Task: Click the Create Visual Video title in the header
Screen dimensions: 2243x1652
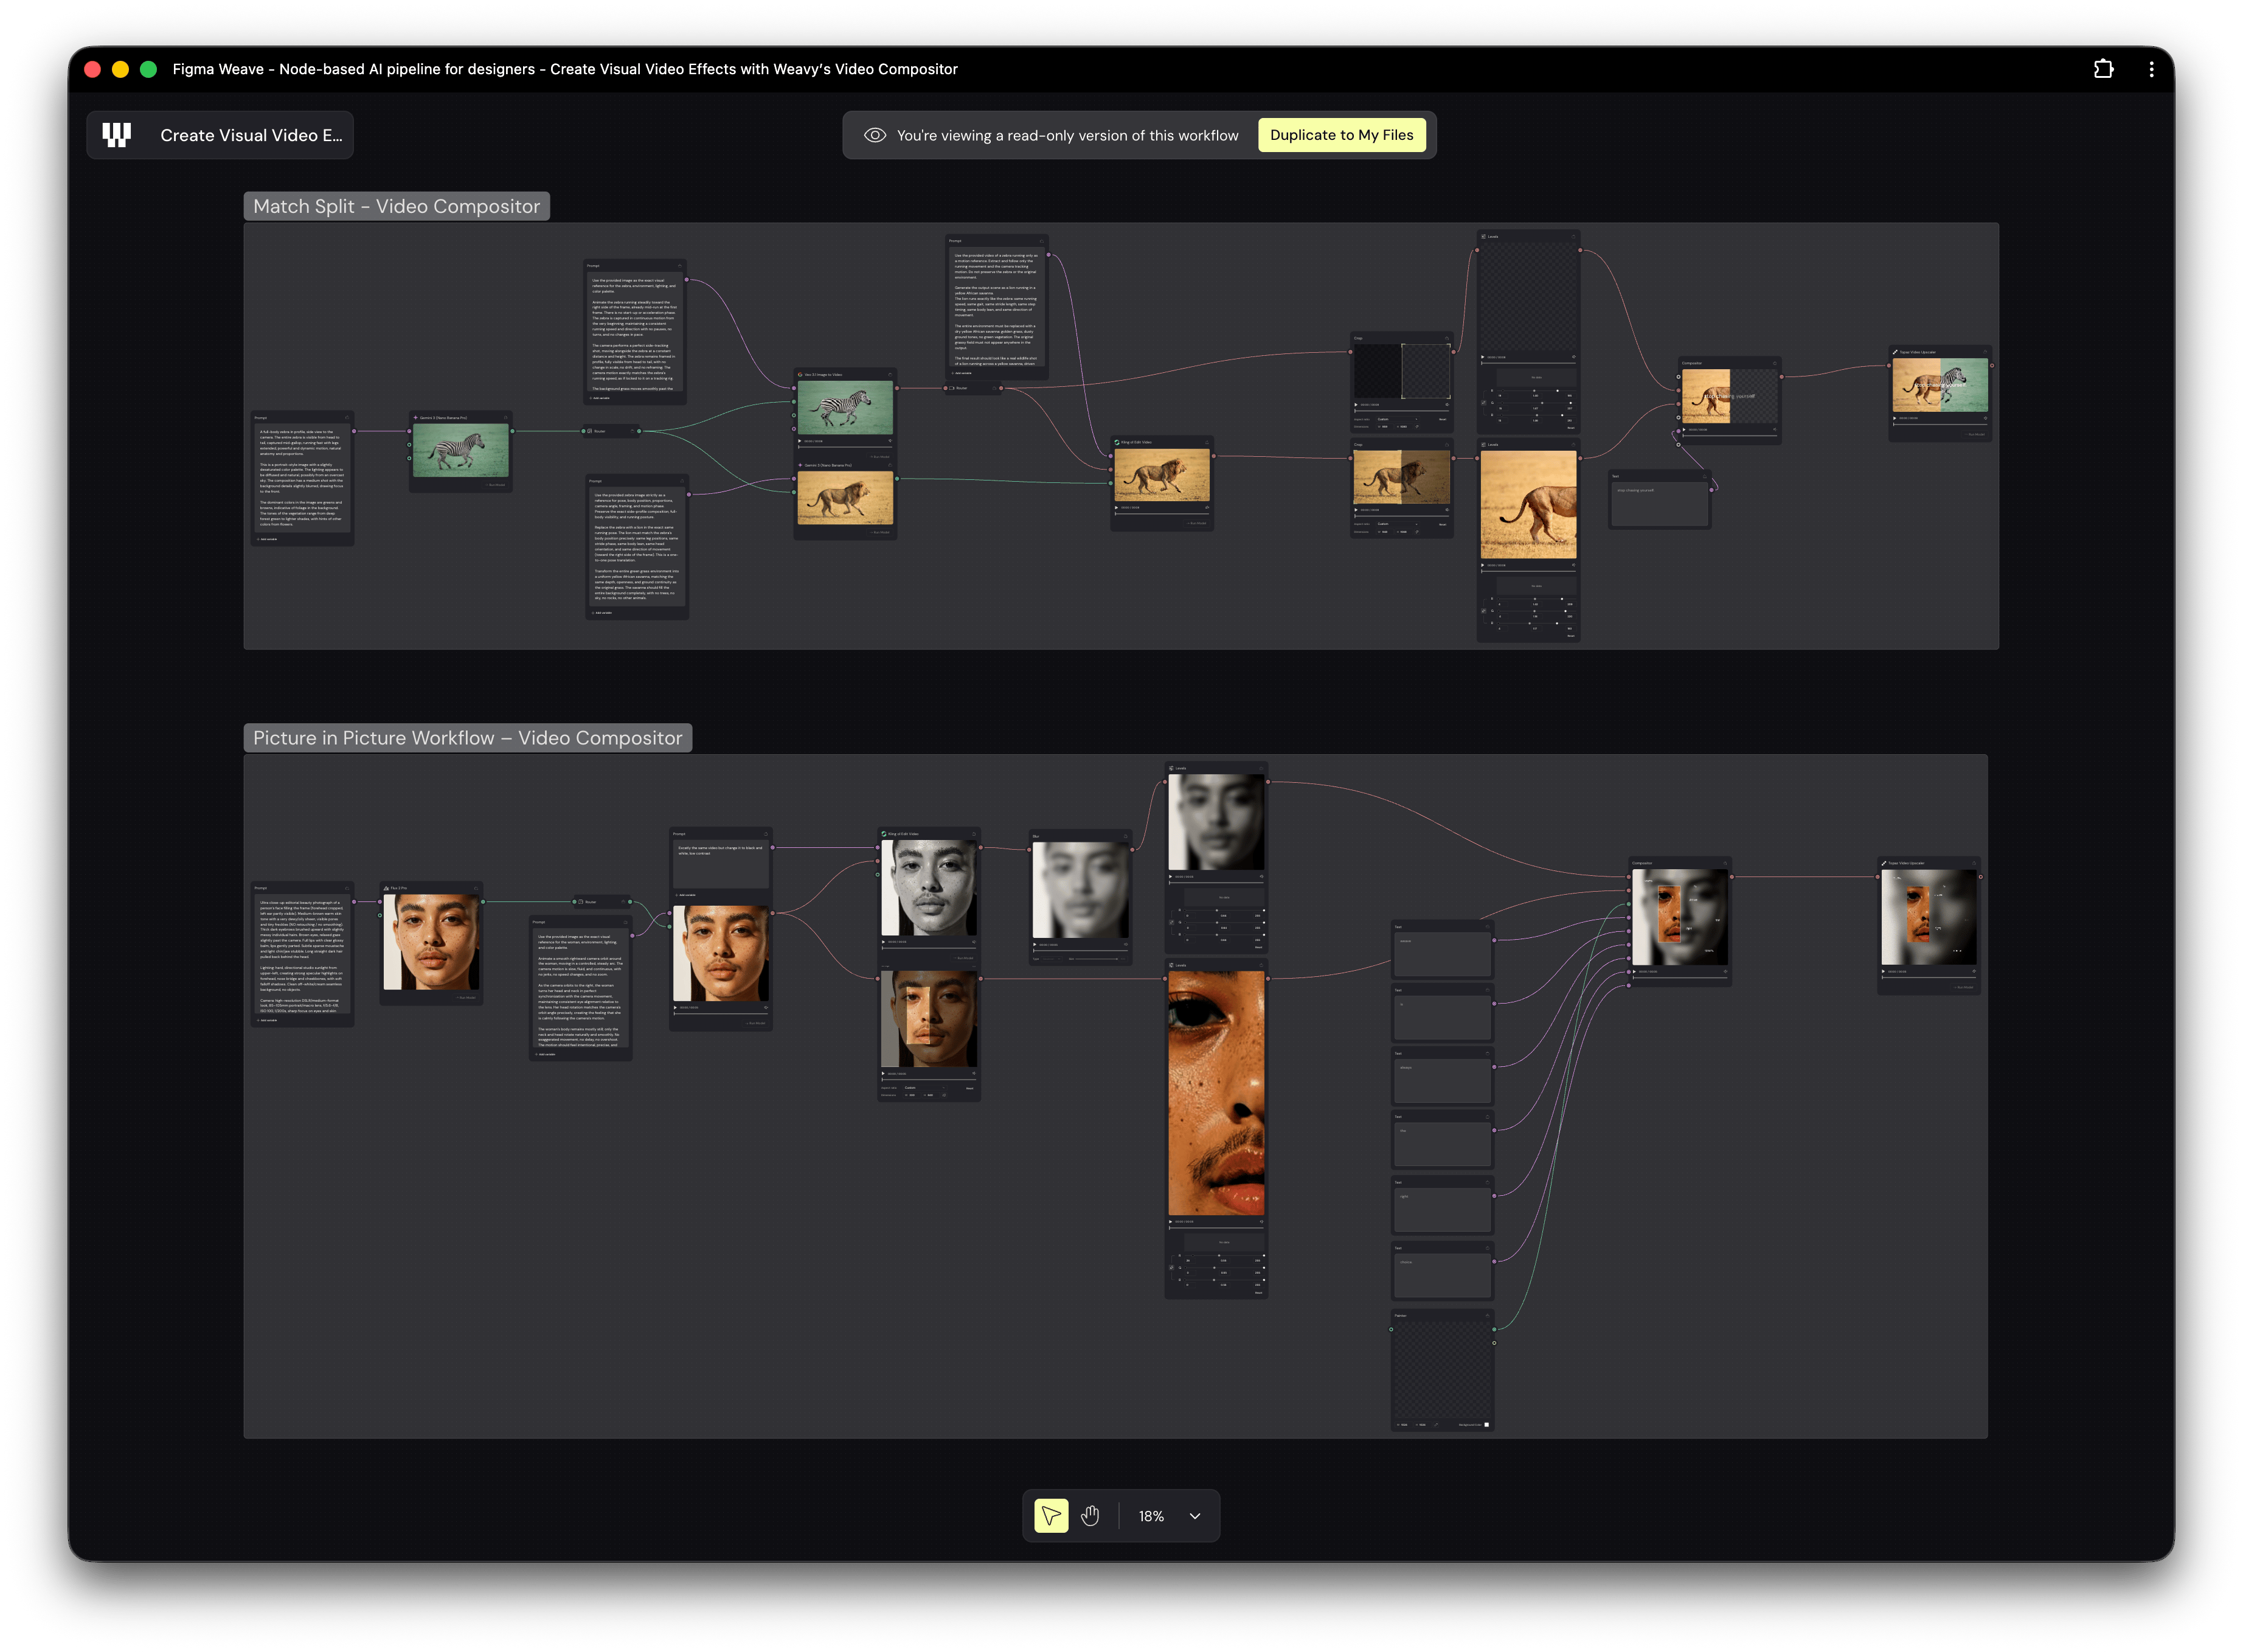Action: 250,134
